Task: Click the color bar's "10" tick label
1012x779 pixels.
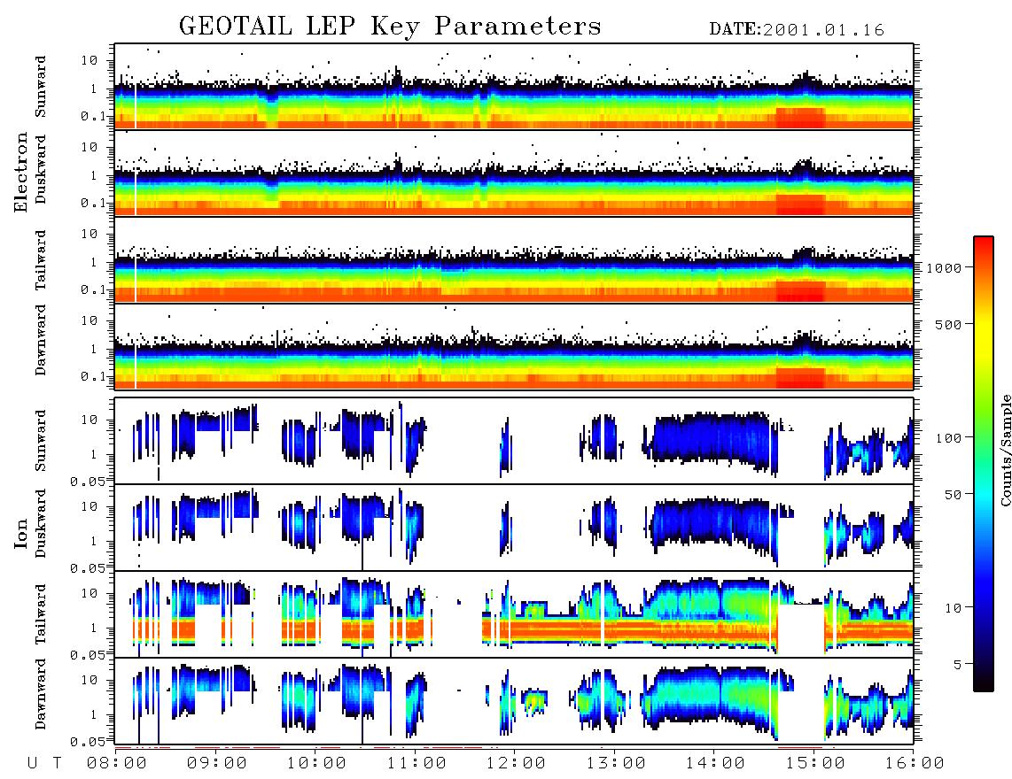Action: point(953,608)
